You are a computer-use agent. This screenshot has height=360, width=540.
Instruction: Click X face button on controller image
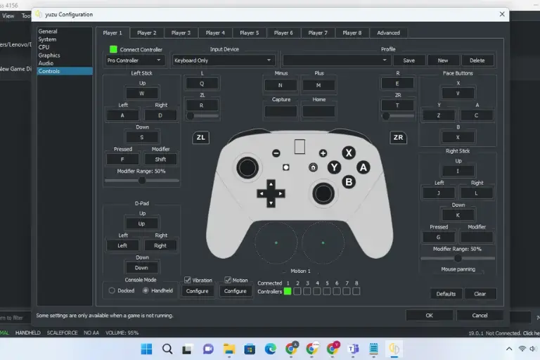pyautogui.click(x=349, y=153)
